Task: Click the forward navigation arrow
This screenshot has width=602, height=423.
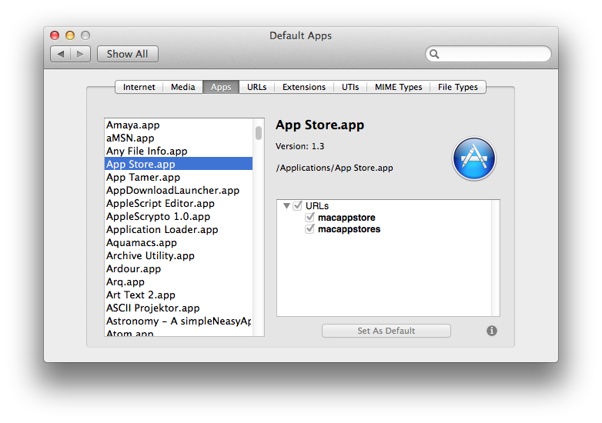Action: pos(80,54)
